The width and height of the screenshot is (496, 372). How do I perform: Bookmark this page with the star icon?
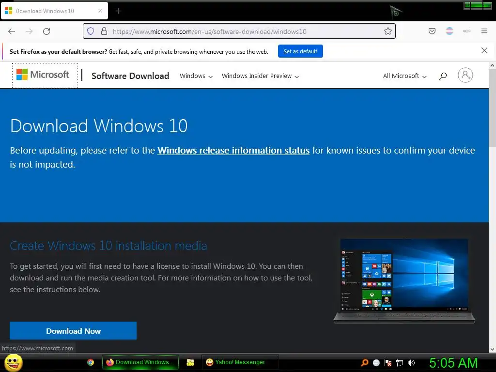click(x=388, y=31)
